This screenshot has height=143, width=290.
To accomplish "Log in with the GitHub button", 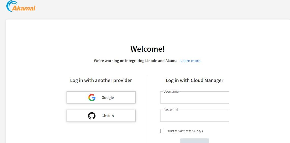I will click(101, 116).
